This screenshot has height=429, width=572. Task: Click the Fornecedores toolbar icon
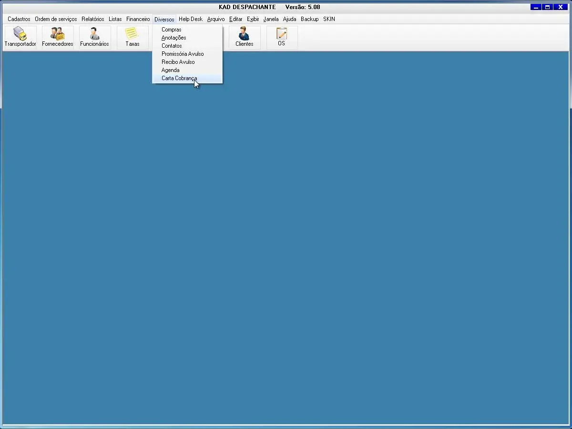tap(57, 37)
